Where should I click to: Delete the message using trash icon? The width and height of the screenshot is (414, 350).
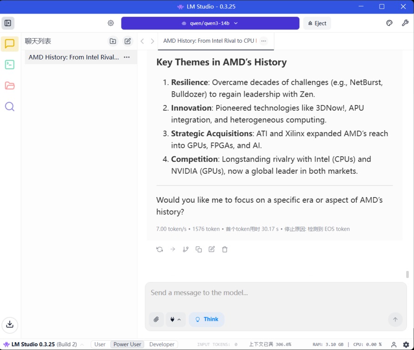(225, 249)
